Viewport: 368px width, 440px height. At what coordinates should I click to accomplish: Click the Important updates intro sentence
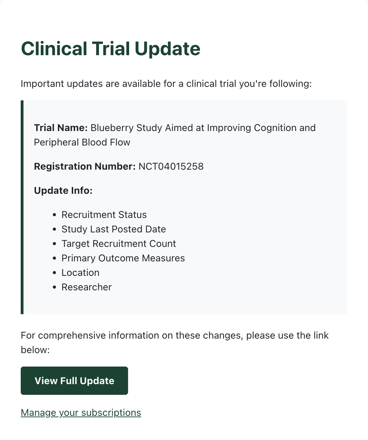point(166,84)
